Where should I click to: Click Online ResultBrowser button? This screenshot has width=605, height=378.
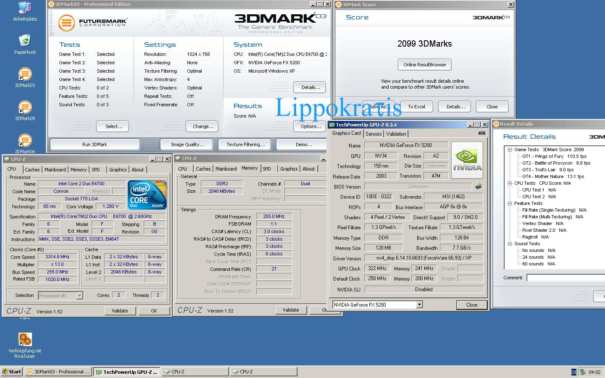coord(424,65)
